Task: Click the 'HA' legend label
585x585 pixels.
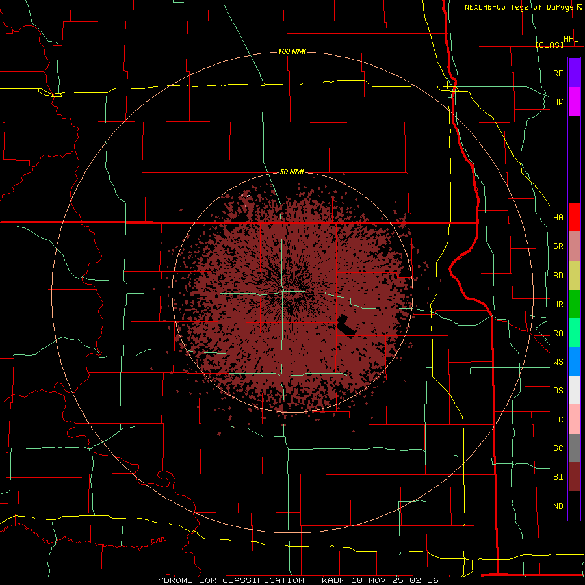Action: pos(558,217)
